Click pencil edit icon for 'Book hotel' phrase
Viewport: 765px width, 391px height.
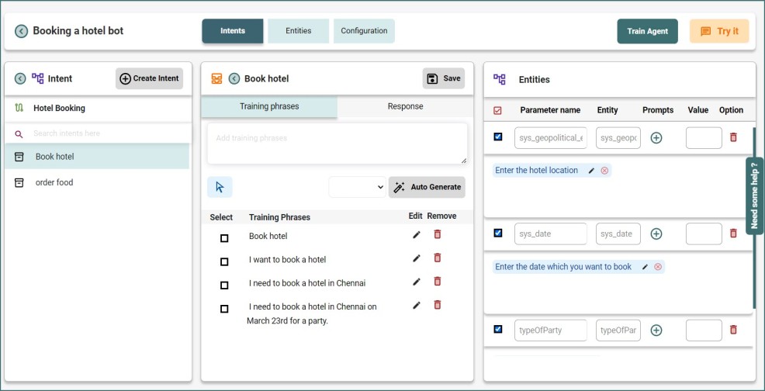point(417,234)
